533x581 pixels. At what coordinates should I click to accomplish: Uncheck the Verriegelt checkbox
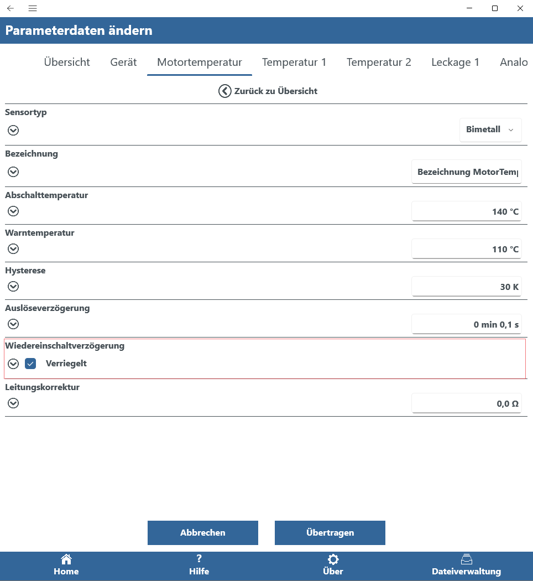click(x=30, y=364)
